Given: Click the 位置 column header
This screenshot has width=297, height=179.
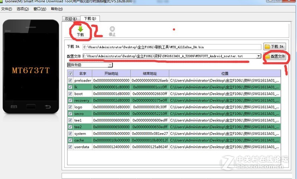Looking at the screenshot, I should point(225,73).
